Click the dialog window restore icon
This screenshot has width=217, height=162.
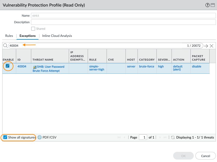pyautogui.click(x=213, y=5)
